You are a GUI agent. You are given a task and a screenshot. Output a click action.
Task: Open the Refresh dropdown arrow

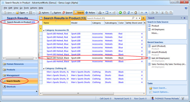pos(132,13)
